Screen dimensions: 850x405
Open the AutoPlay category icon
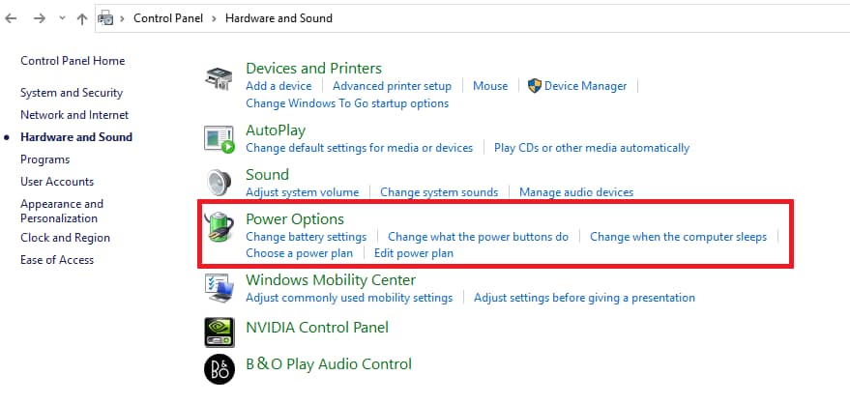tap(219, 138)
